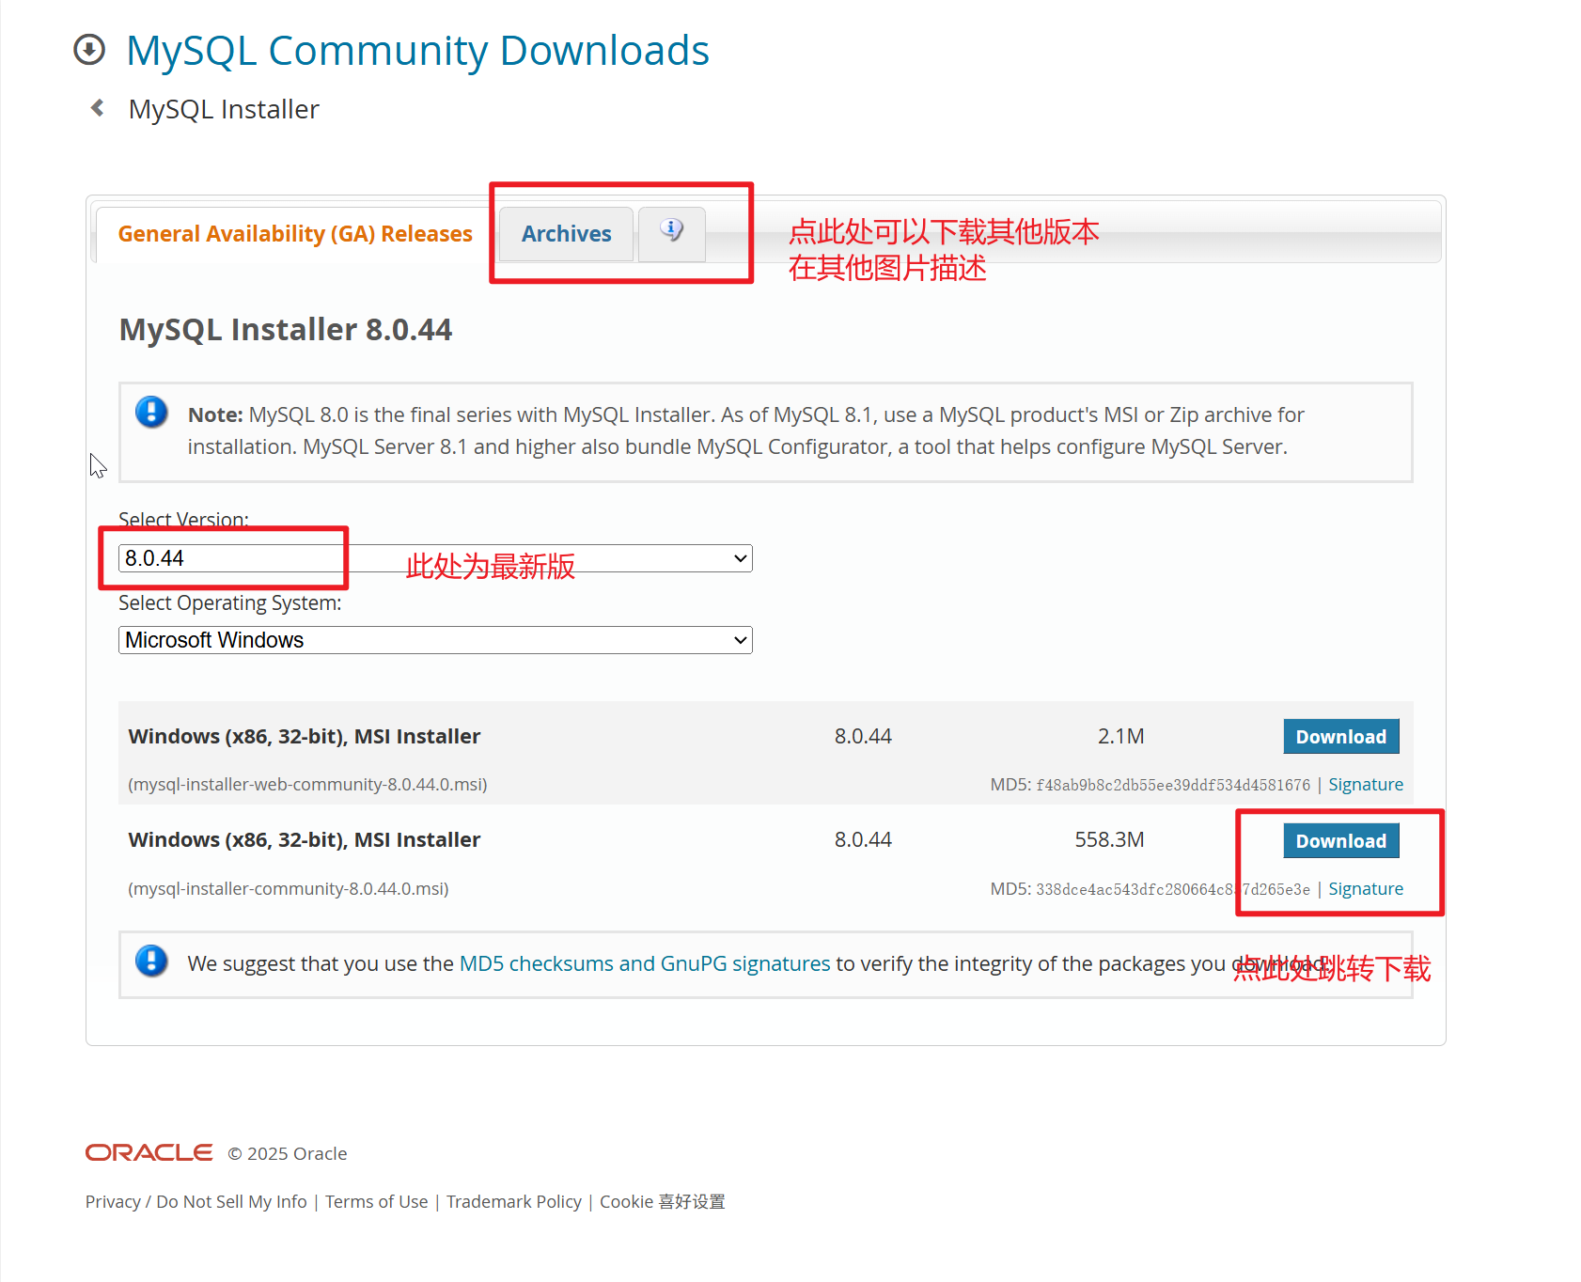Click the blue note info icon

point(151,412)
